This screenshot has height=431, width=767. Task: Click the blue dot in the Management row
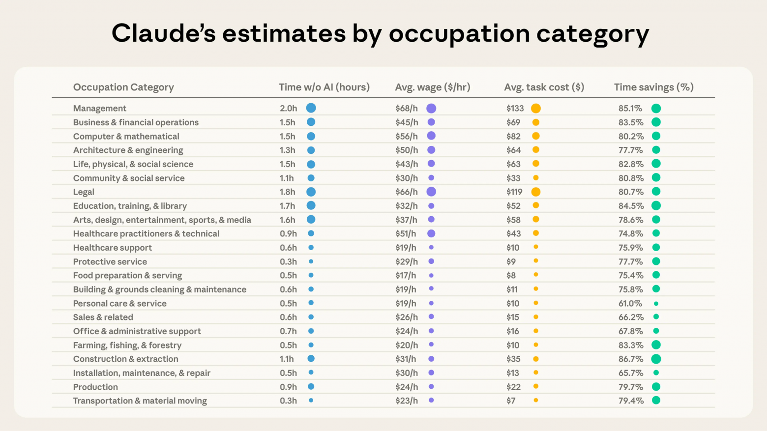(311, 108)
